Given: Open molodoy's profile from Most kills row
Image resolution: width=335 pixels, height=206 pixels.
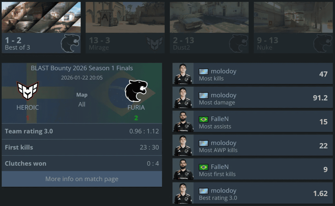Looking at the screenshot, I should click(224, 71).
